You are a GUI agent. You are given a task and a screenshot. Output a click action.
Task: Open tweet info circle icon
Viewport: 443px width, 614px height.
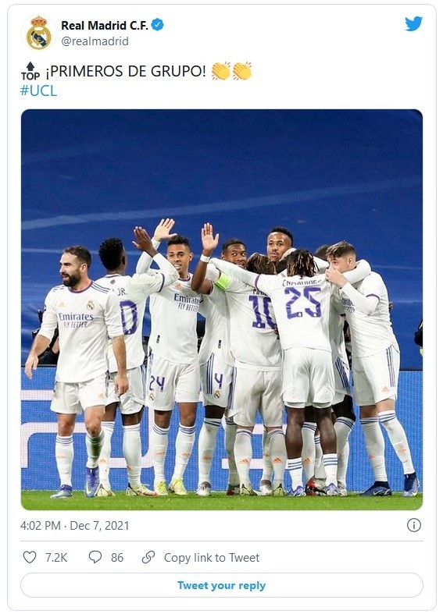click(x=414, y=525)
